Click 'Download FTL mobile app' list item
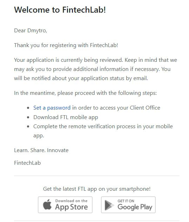The width and height of the screenshot is (189, 222). point(66,117)
